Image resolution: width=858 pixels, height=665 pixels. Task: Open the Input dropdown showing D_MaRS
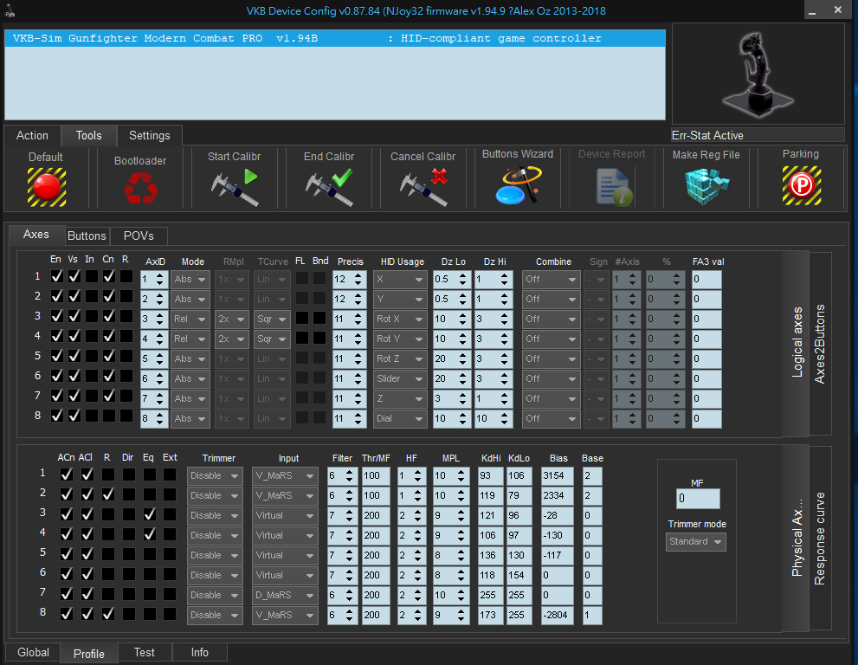286,595
